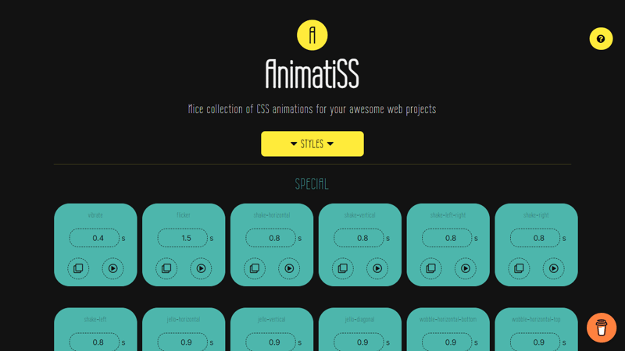The height and width of the screenshot is (351, 625).
Task: Expand the Styles dropdown
Action: coord(312,144)
